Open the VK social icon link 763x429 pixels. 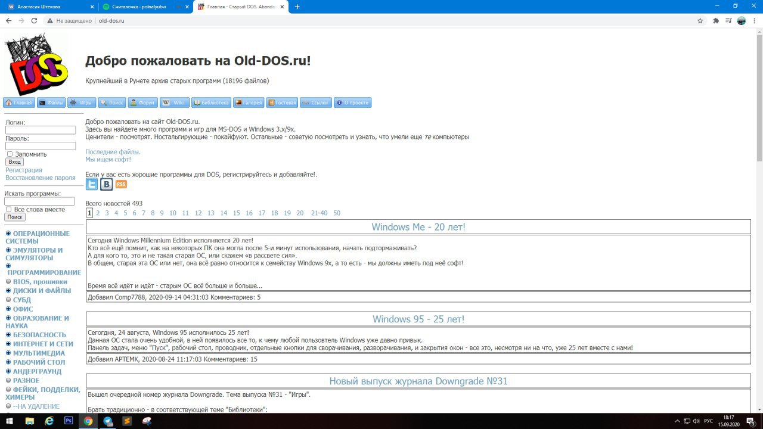tap(106, 184)
